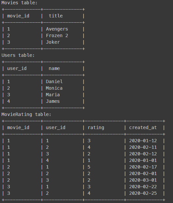Image resolution: width=173 pixels, height=203 pixels.
Task: Click the name 'Monica' in Users
Action: click(x=54, y=88)
